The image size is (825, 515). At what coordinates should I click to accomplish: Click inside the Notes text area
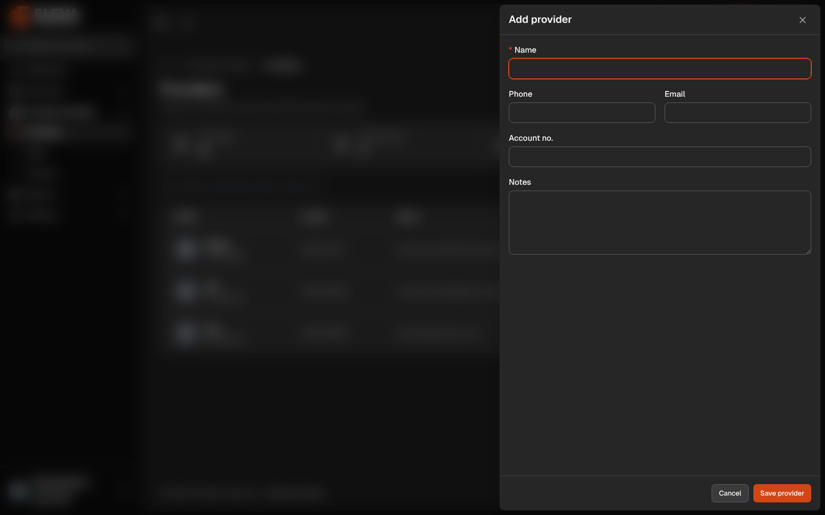pyautogui.click(x=660, y=223)
